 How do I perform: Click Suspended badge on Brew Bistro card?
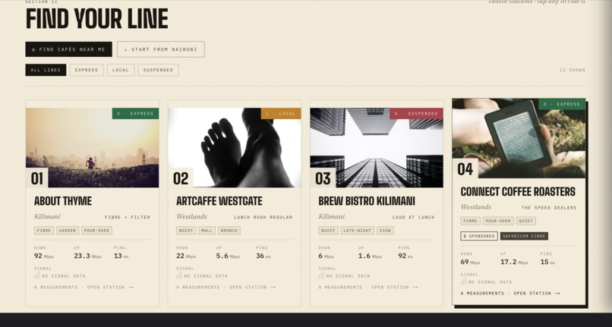[416, 114]
